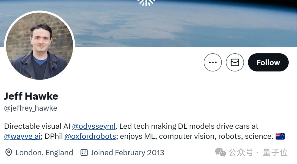Click the white spinner logo at top
Image resolution: width=297 pixels, height=164 pixels.
pyautogui.click(x=146, y=3)
